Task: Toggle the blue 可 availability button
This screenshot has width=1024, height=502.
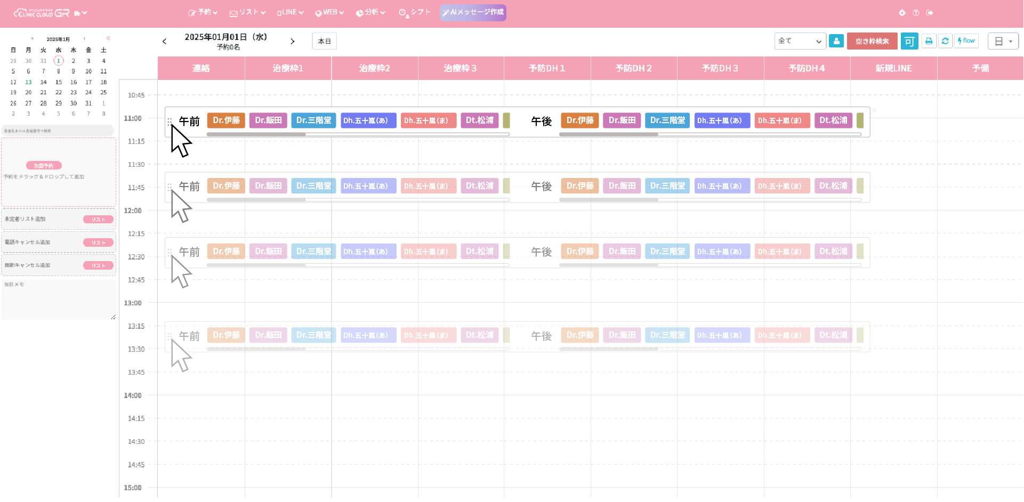Action: (x=909, y=41)
